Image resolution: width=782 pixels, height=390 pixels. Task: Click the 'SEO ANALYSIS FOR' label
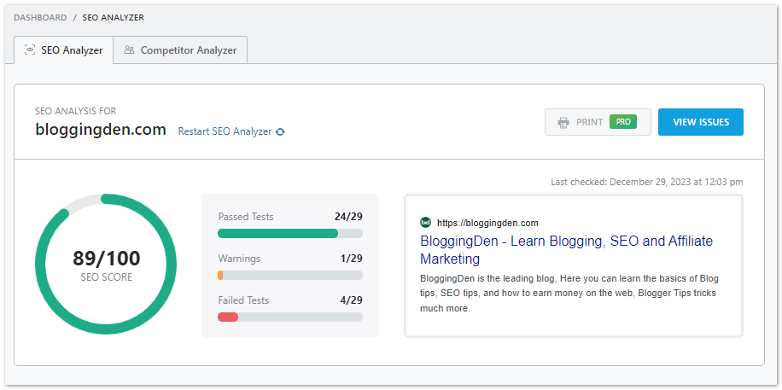pos(75,111)
